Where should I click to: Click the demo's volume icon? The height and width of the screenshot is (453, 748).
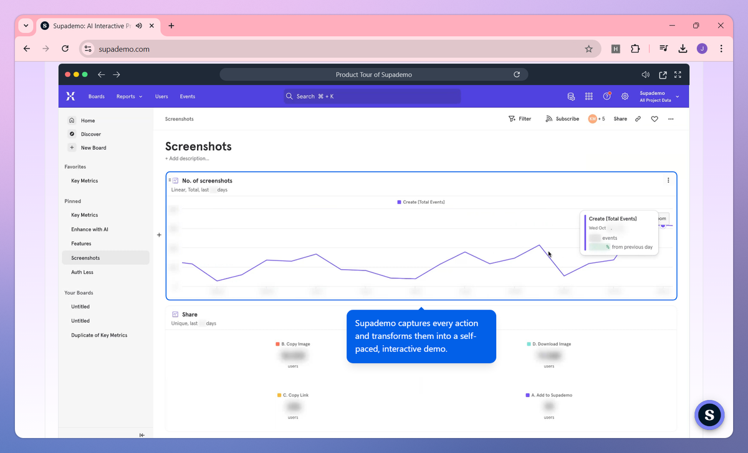[646, 75]
